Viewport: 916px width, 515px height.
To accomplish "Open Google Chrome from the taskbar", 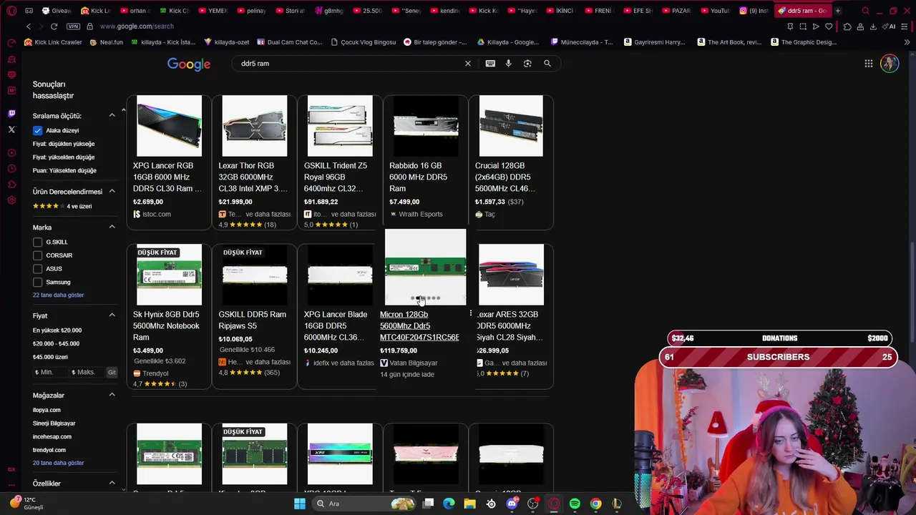I will 595,504.
